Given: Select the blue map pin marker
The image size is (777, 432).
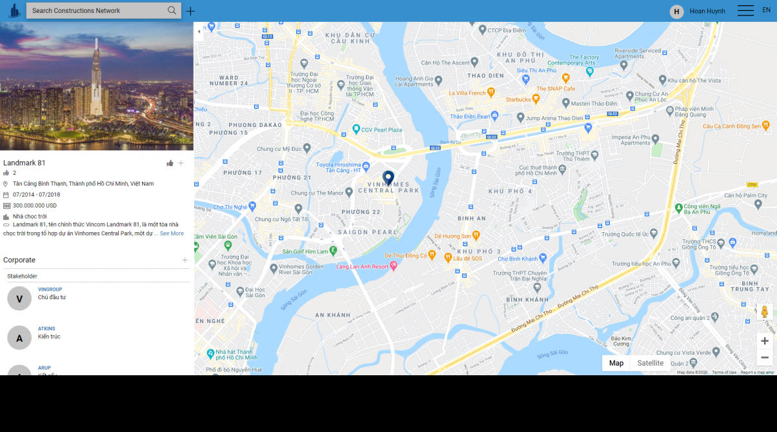Looking at the screenshot, I should tap(388, 178).
